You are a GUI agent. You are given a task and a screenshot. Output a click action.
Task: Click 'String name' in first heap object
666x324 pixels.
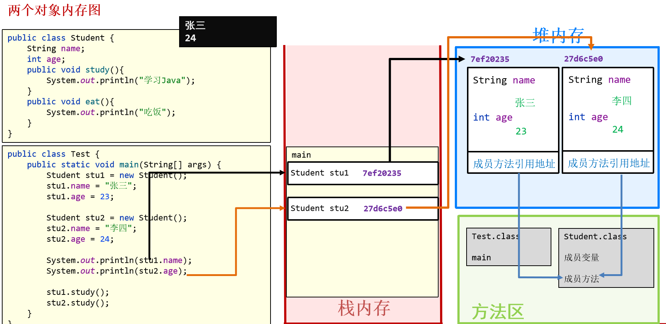504,80
